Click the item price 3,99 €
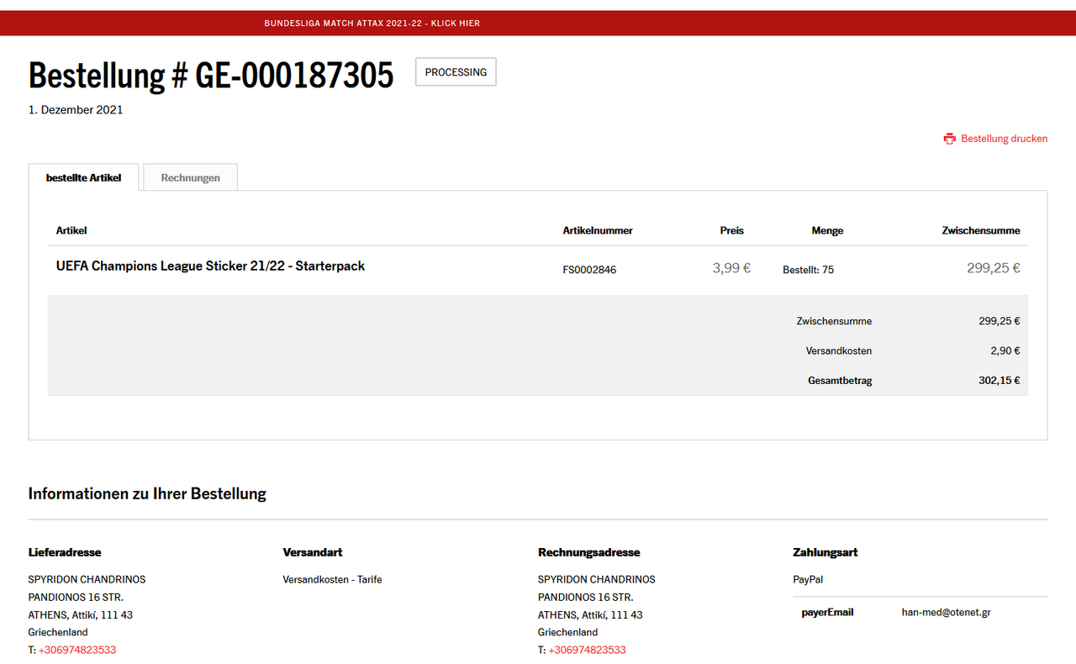 [x=731, y=268]
